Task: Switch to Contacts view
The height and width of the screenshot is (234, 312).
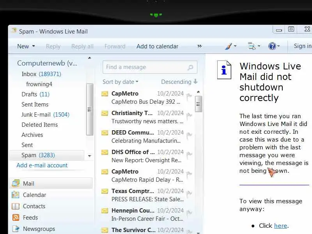Action: [34, 206]
